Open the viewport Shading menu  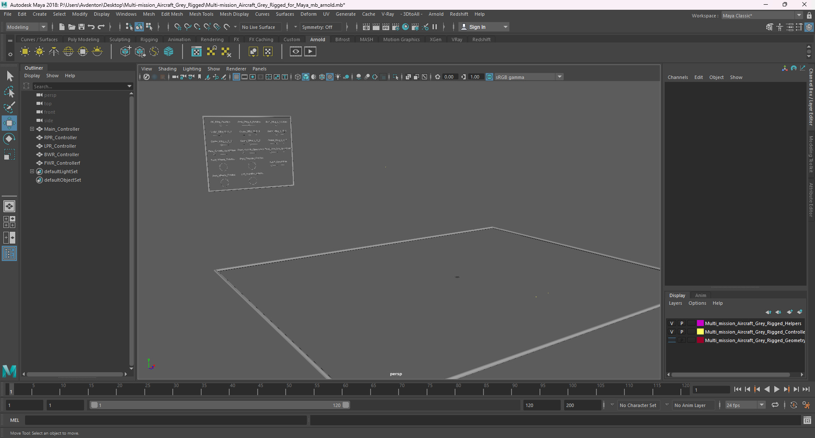[167, 69]
